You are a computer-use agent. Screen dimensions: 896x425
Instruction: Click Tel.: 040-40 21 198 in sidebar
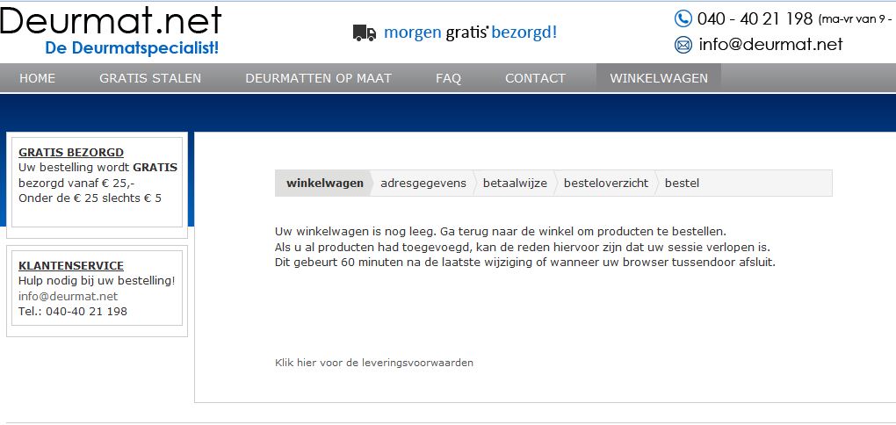73,312
